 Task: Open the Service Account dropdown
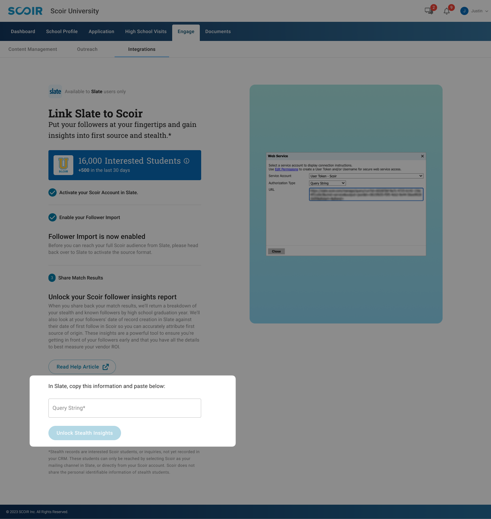coord(366,176)
